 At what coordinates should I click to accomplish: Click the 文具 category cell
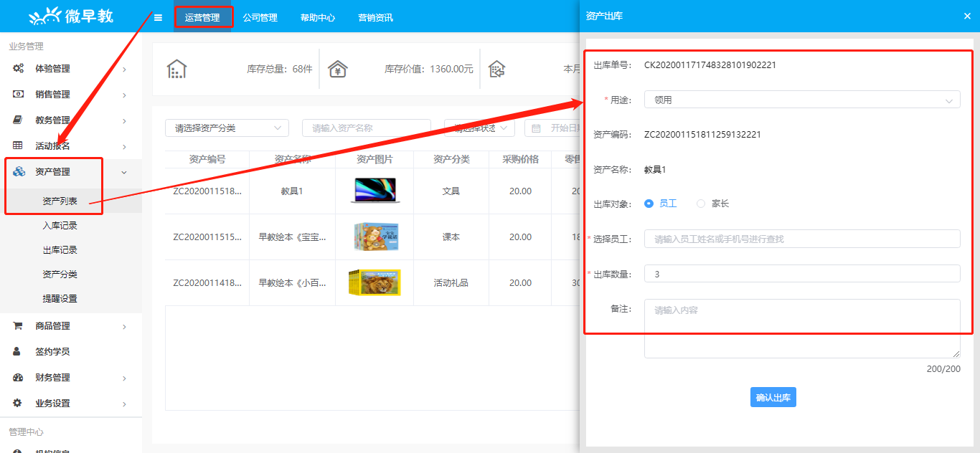point(451,191)
